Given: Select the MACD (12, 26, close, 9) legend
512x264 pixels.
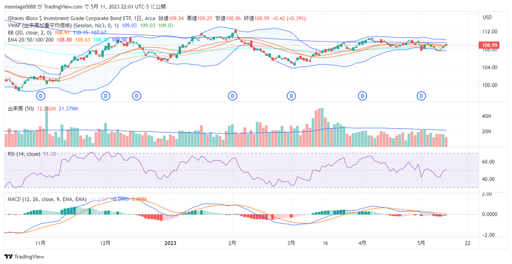Looking at the screenshot, I should pyautogui.click(x=47, y=199).
